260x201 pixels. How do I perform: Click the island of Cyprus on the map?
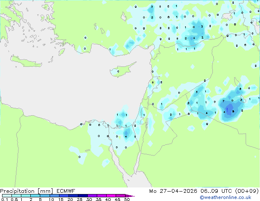(122, 70)
